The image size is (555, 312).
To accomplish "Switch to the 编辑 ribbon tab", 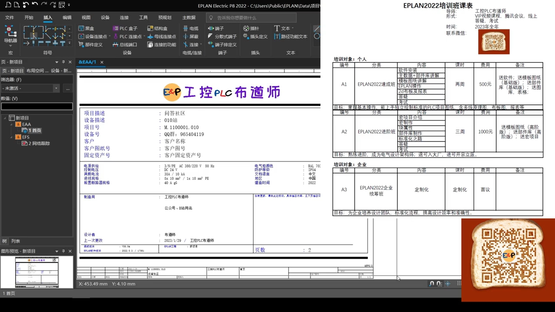I will click(x=67, y=18).
